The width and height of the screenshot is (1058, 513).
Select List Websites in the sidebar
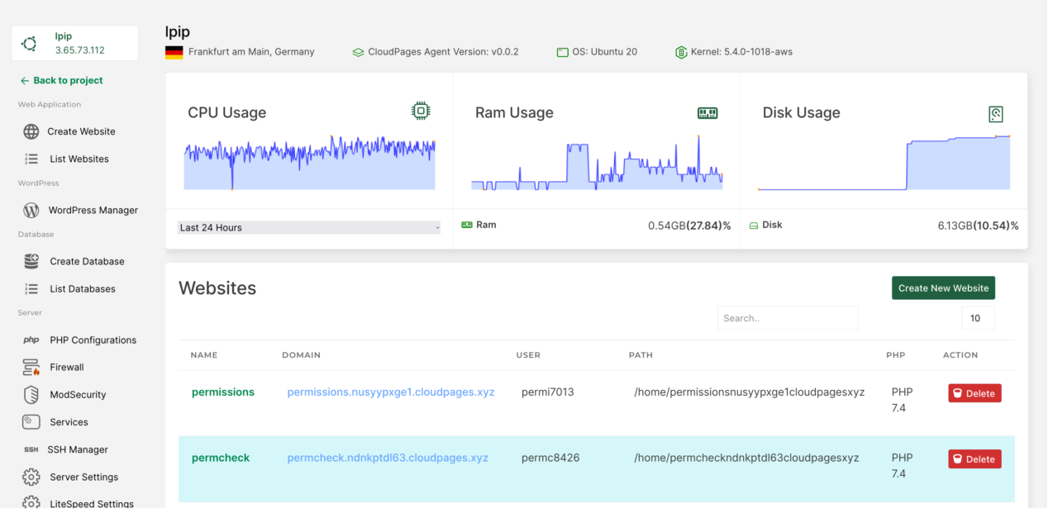pos(79,159)
